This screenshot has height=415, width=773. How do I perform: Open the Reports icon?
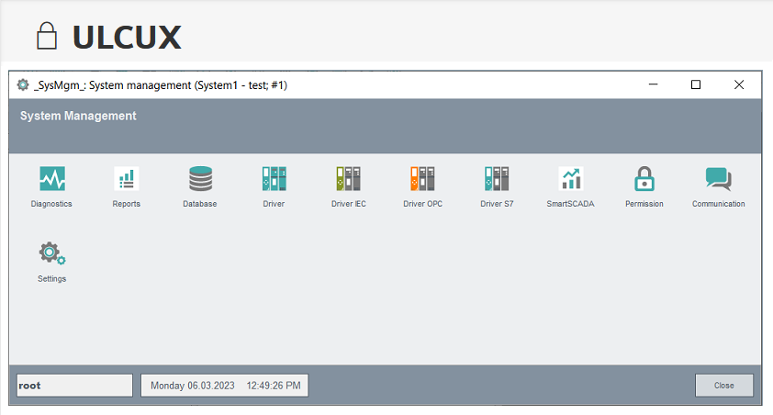pyautogui.click(x=126, y=178)
